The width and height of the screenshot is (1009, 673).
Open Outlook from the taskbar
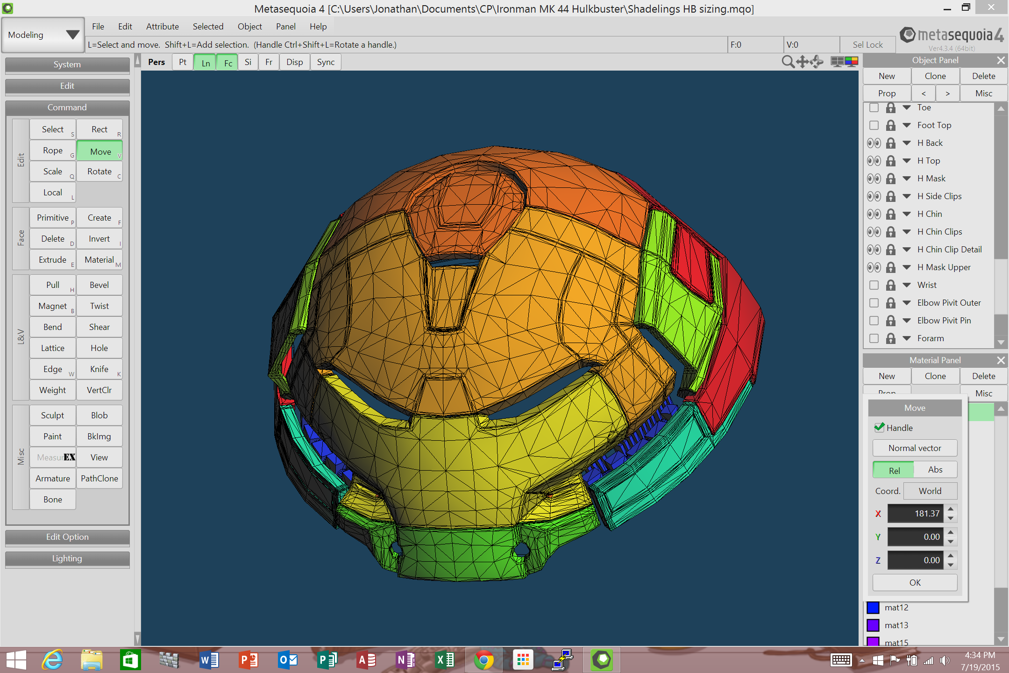coord(288,660)
